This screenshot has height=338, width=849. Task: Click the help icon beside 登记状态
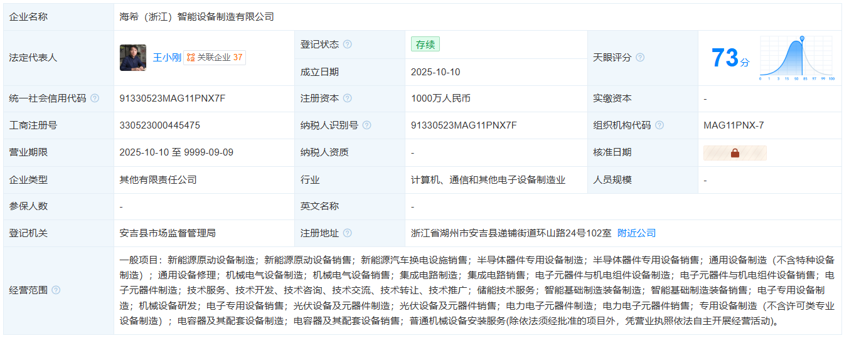tap(347, 45)
